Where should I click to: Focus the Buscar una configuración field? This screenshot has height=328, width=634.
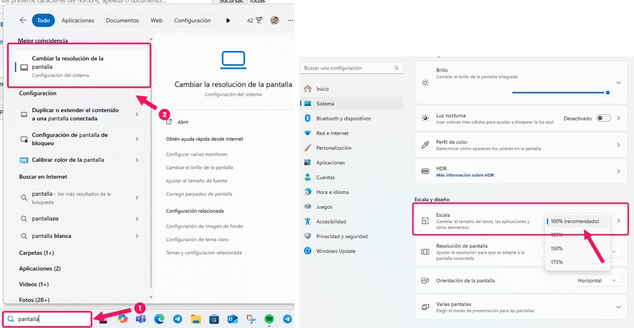point(351,68)
